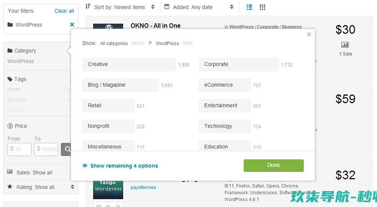Select the portfolio tag

click(x=17, y=100)
